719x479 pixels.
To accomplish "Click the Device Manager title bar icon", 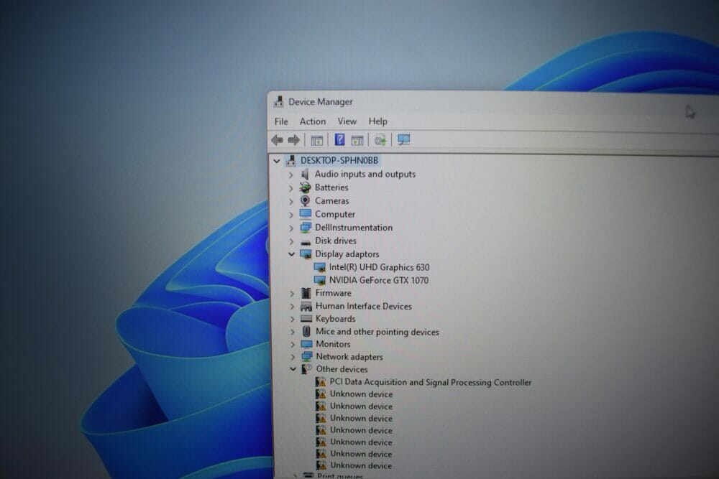I will [278, 102].
